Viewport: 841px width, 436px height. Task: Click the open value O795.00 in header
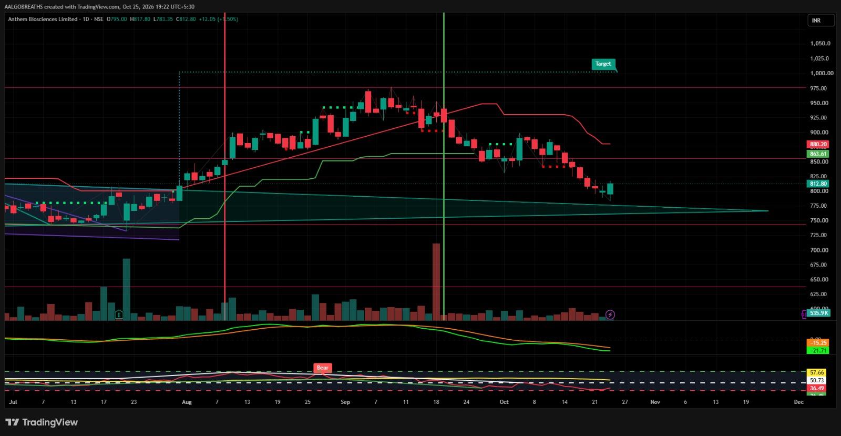click(x=117, y=19)
